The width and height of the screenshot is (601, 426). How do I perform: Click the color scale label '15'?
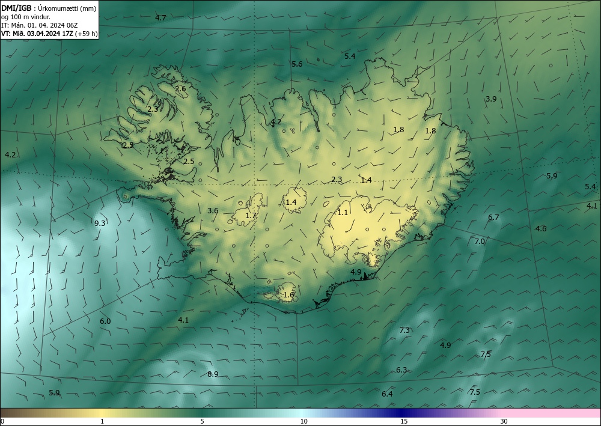404,421
